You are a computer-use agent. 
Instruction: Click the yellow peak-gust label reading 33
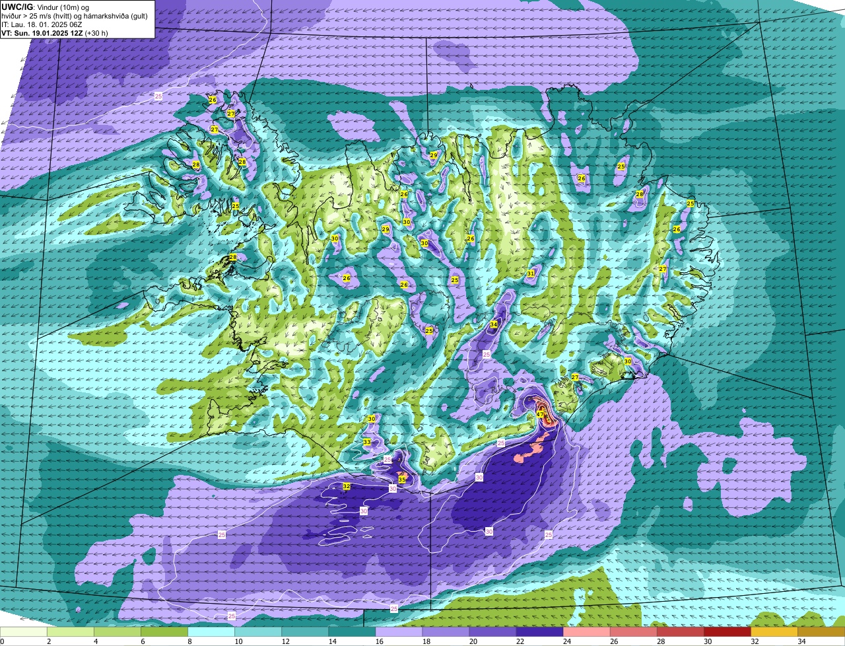tap(367, 442)
